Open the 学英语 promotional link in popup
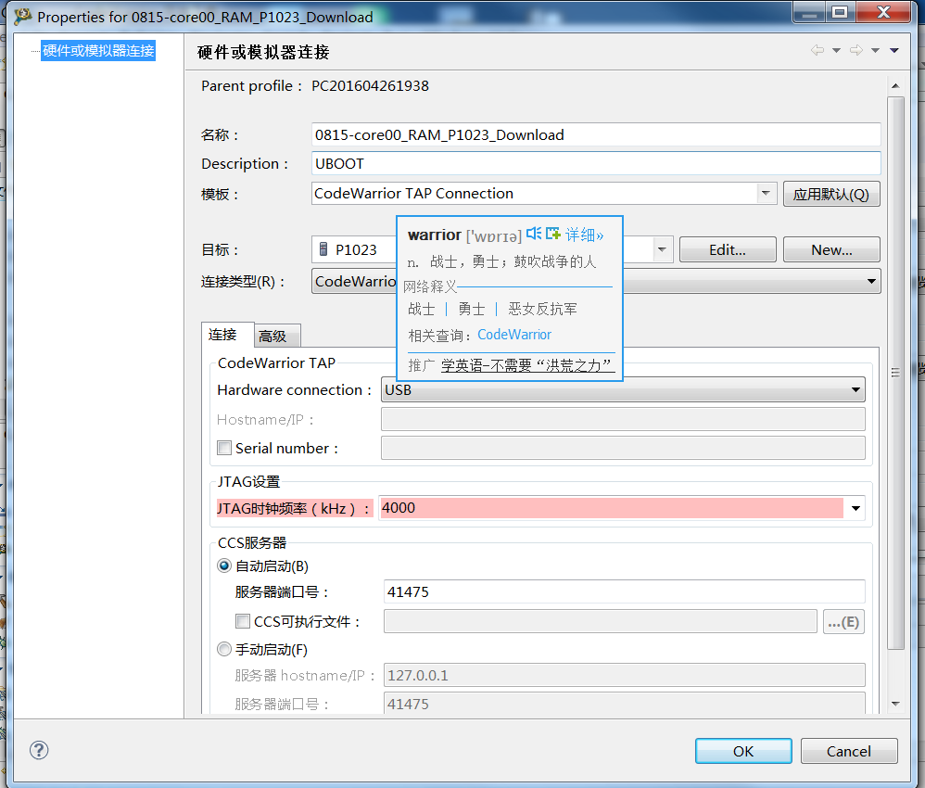The image size is (925, 788). pos(526,365)
